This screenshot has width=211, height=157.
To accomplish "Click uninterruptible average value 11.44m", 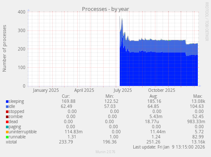I will coord(158,132).
